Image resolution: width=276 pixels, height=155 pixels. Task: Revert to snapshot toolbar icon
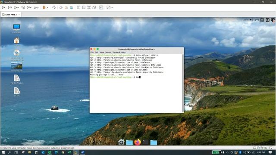pos(66,7)
